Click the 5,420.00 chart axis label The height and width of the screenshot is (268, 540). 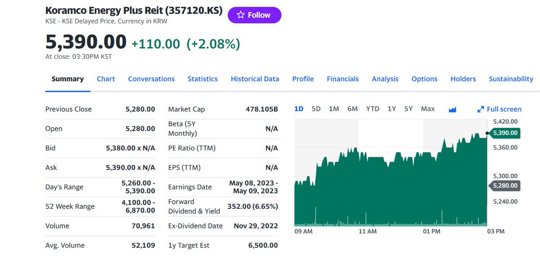(x=505, y=121)
